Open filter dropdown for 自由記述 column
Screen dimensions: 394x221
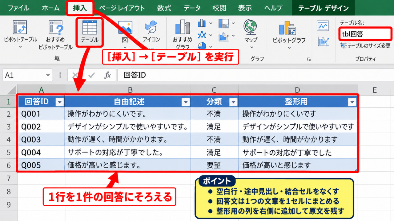(x=186, y=103)
